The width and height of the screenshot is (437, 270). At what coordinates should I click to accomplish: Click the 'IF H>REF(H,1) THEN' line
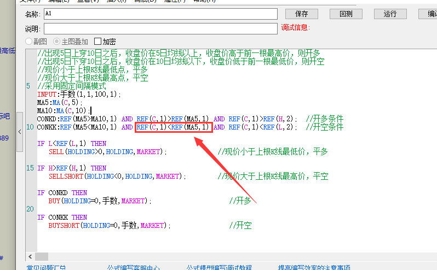coord(72,168)
